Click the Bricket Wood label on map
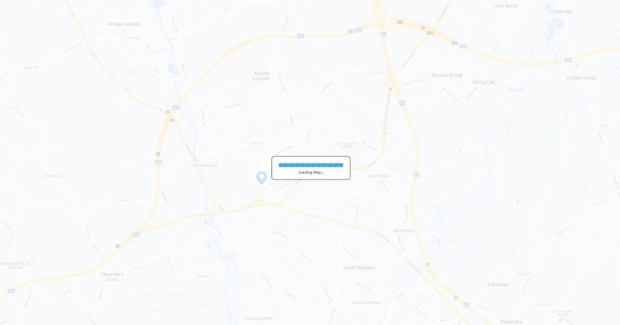Viewport: 620px width, 325px height. 447,75
